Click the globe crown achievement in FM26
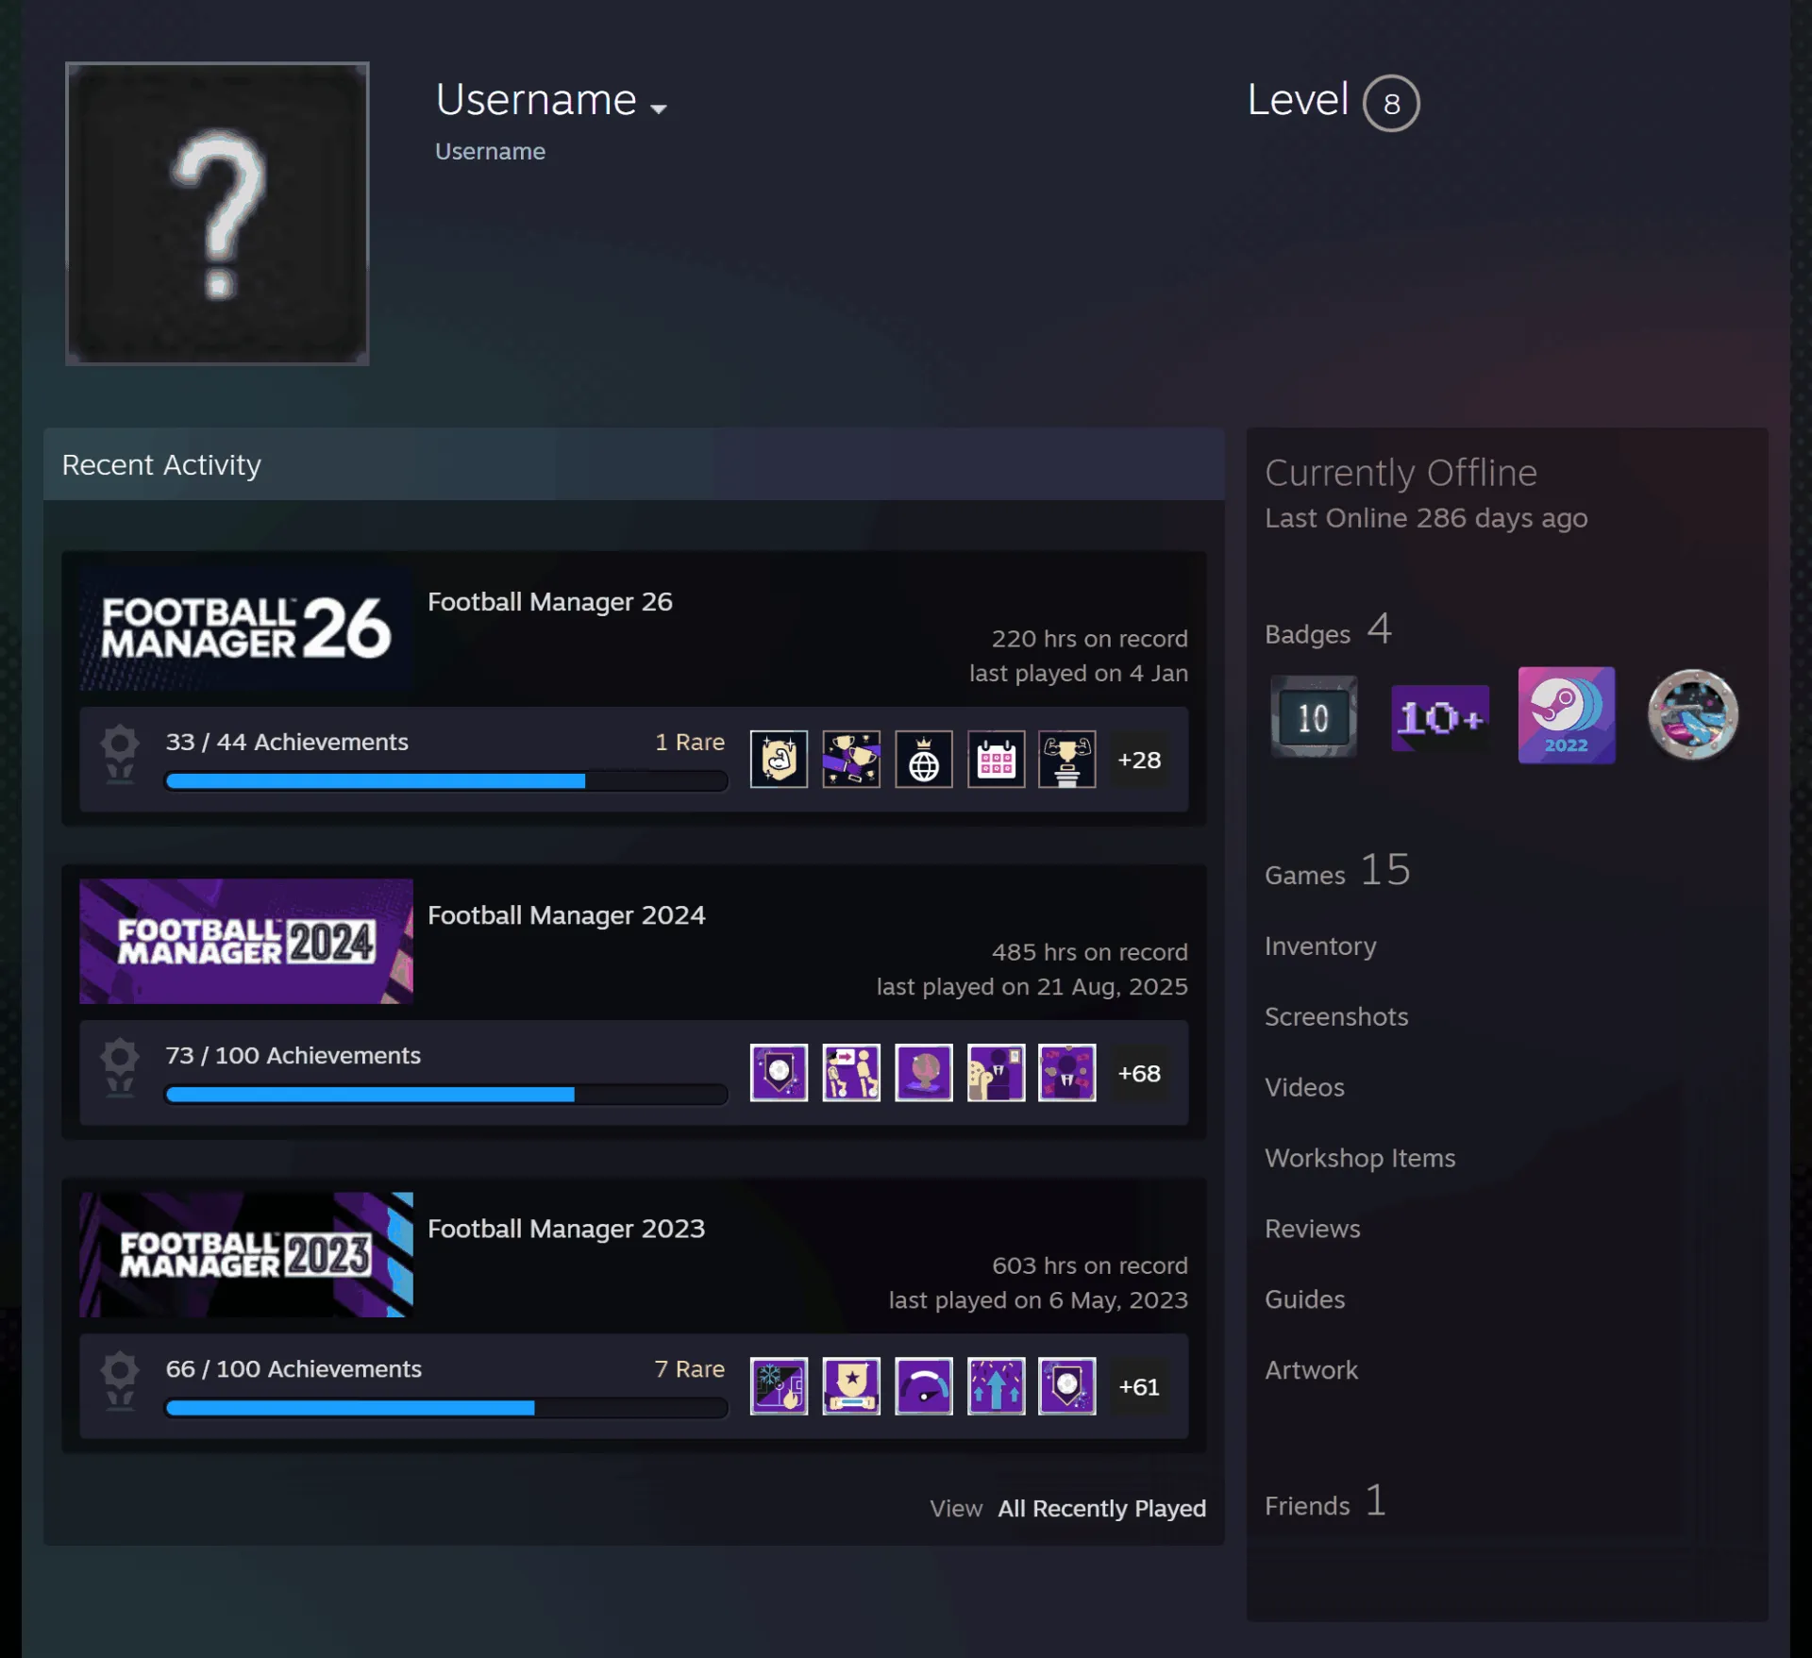Viewport: 1812px width, 1658px height. pos(923,759)
